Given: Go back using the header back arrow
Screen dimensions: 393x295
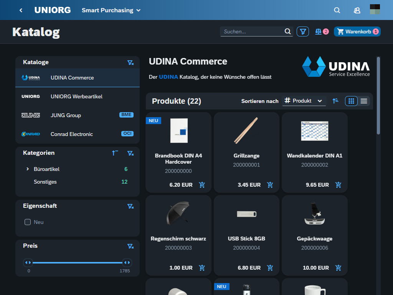Looking at the screenshot, I should tap(21, 10).
